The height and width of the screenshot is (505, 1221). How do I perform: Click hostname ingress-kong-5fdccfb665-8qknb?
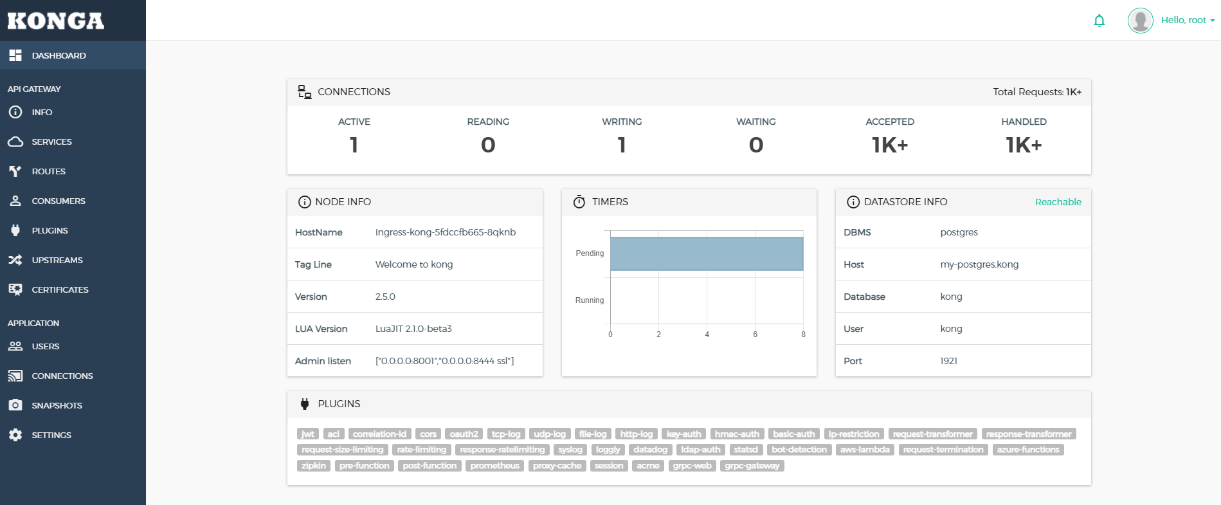[446, 232]
